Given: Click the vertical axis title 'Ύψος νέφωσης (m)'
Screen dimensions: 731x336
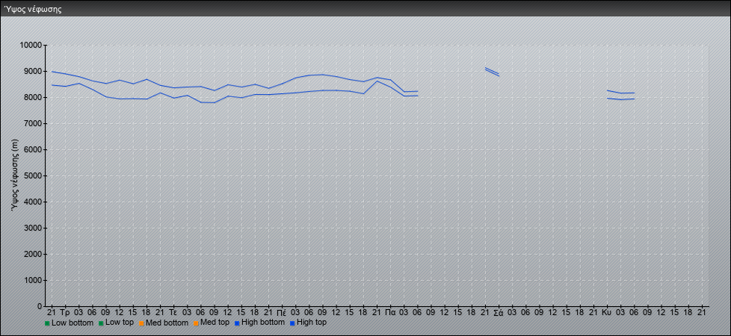Looking at the screenshot, I should 15,175.
